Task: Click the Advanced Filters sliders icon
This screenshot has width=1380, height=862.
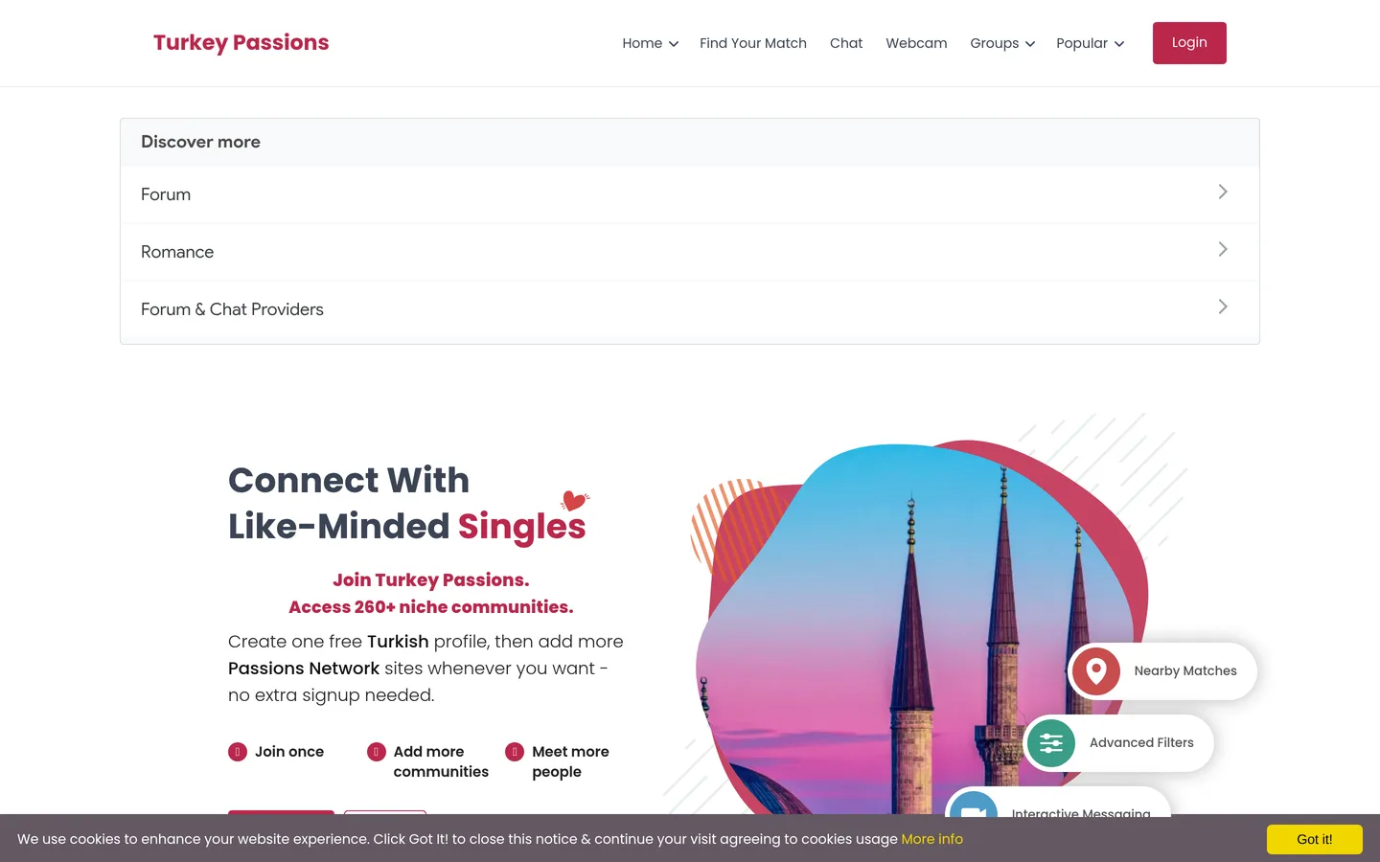Action: 1051,743
